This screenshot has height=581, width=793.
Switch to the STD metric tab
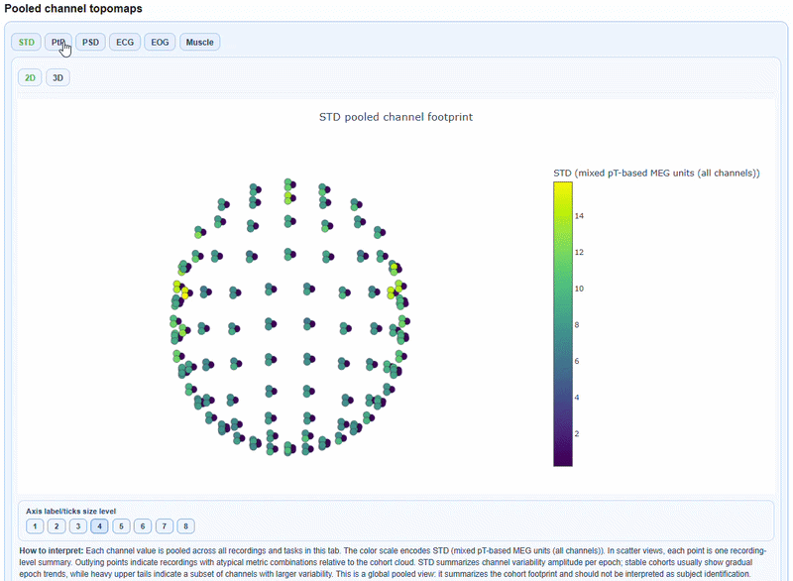(x=27, y=42)
